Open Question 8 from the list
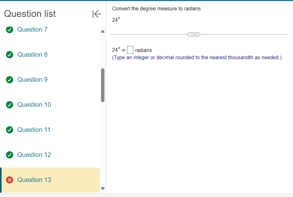This screenshot has height=197, width=293. [32, 55]
